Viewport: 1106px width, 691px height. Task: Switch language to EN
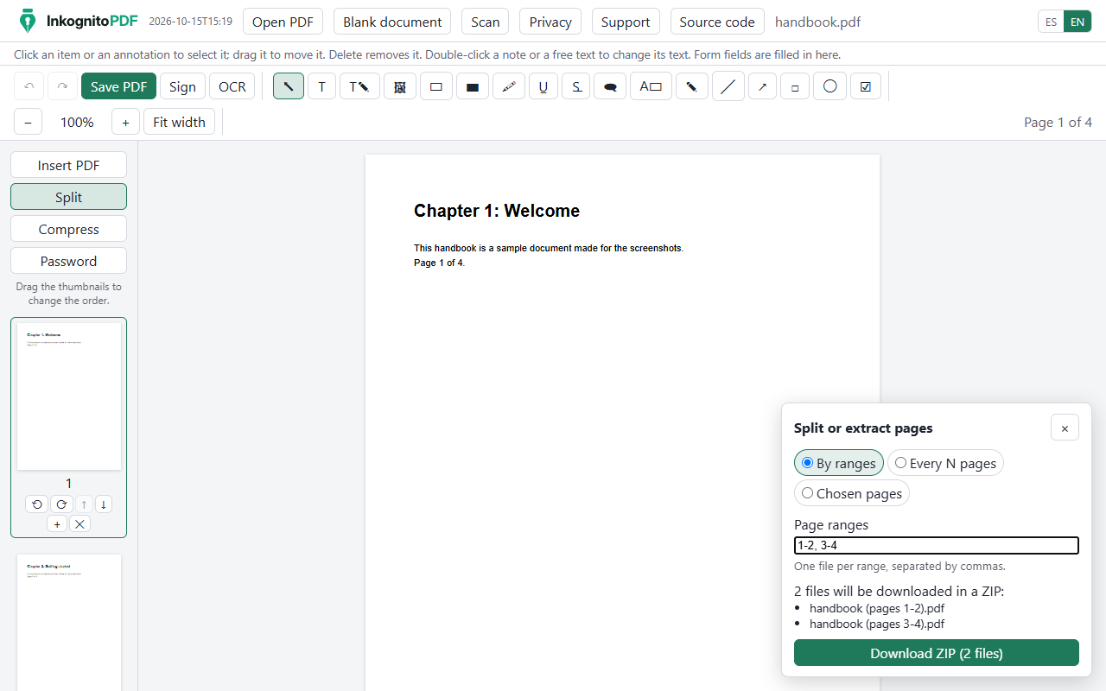(x=1077, y=22)
